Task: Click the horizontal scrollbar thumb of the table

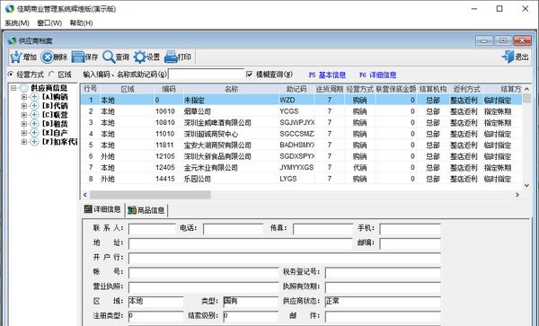Action: pyautogui.click(x=150, y=195)
